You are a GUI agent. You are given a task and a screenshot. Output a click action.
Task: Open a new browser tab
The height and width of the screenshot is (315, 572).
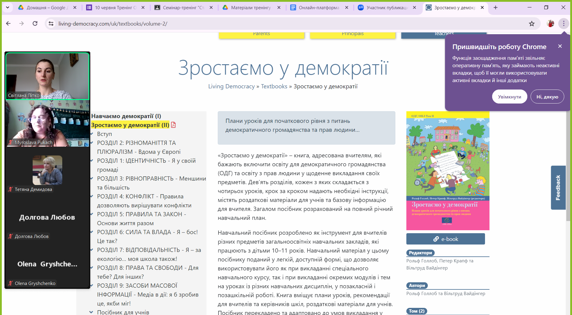(x=495, y=7)
